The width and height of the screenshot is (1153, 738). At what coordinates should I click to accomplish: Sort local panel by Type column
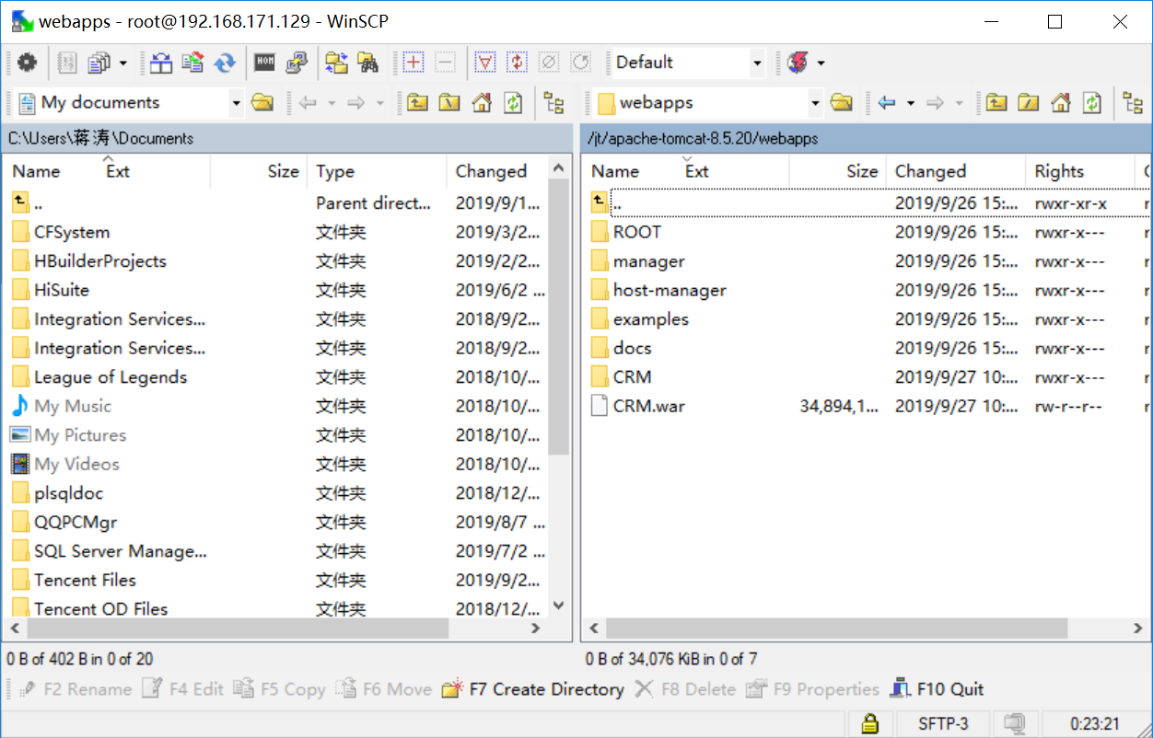coord(378,171)
